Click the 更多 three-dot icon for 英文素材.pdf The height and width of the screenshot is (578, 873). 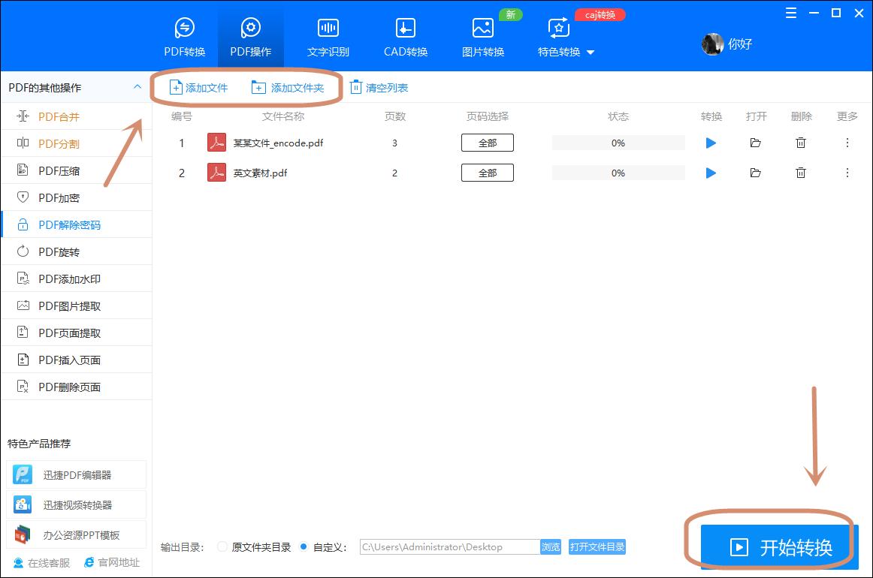coord(847,173)
